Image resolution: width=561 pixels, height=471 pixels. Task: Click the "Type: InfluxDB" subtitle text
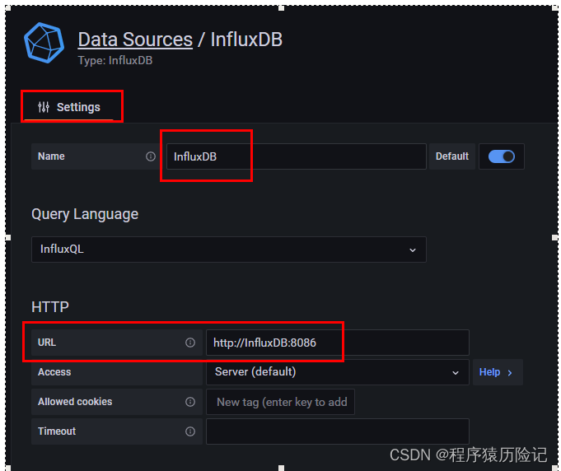[x=115, y=60]
